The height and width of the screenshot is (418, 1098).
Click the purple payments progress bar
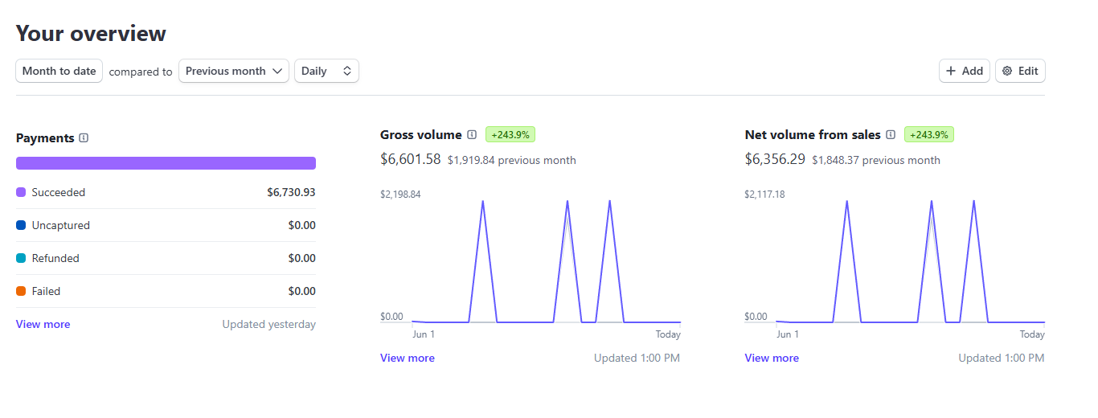pyautogui.click(x=166, y=163)
